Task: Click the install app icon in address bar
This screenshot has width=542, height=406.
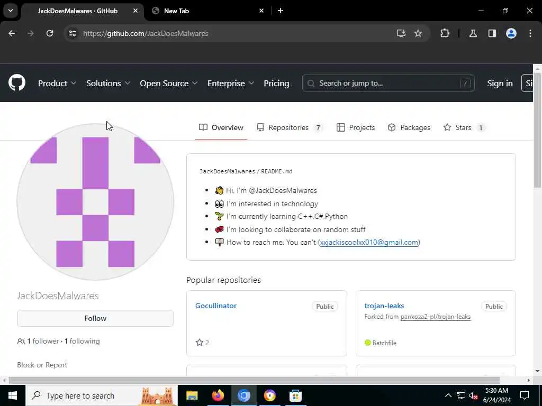Action: click(x=401, y=33)
